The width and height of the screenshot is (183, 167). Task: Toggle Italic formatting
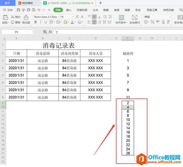[41, 22]
